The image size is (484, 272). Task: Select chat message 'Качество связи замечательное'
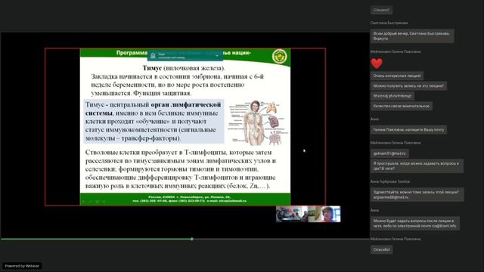coord(402,106)
